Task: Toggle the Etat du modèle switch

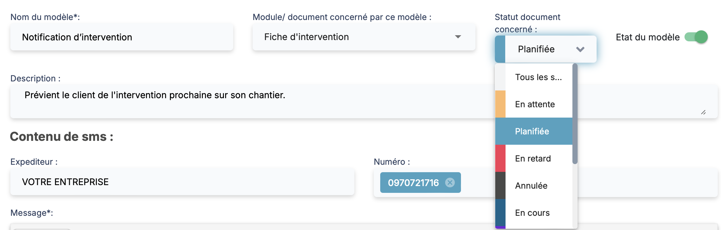Action: pyautogui.click(x=696, y=37)
